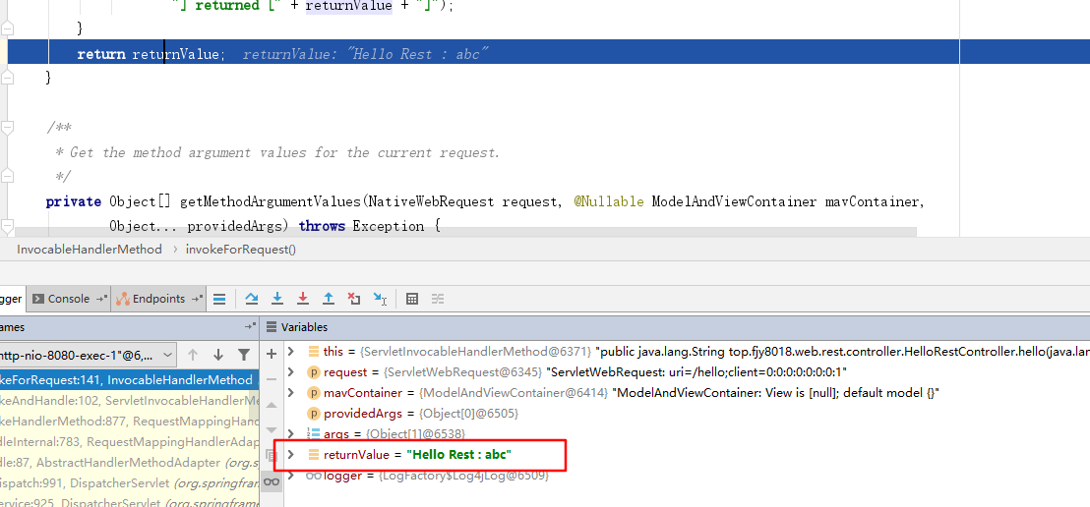Click invokeForRequest() in the breadcrumb
This screenshot has width=1090, height=507.
tap(241, 250)
